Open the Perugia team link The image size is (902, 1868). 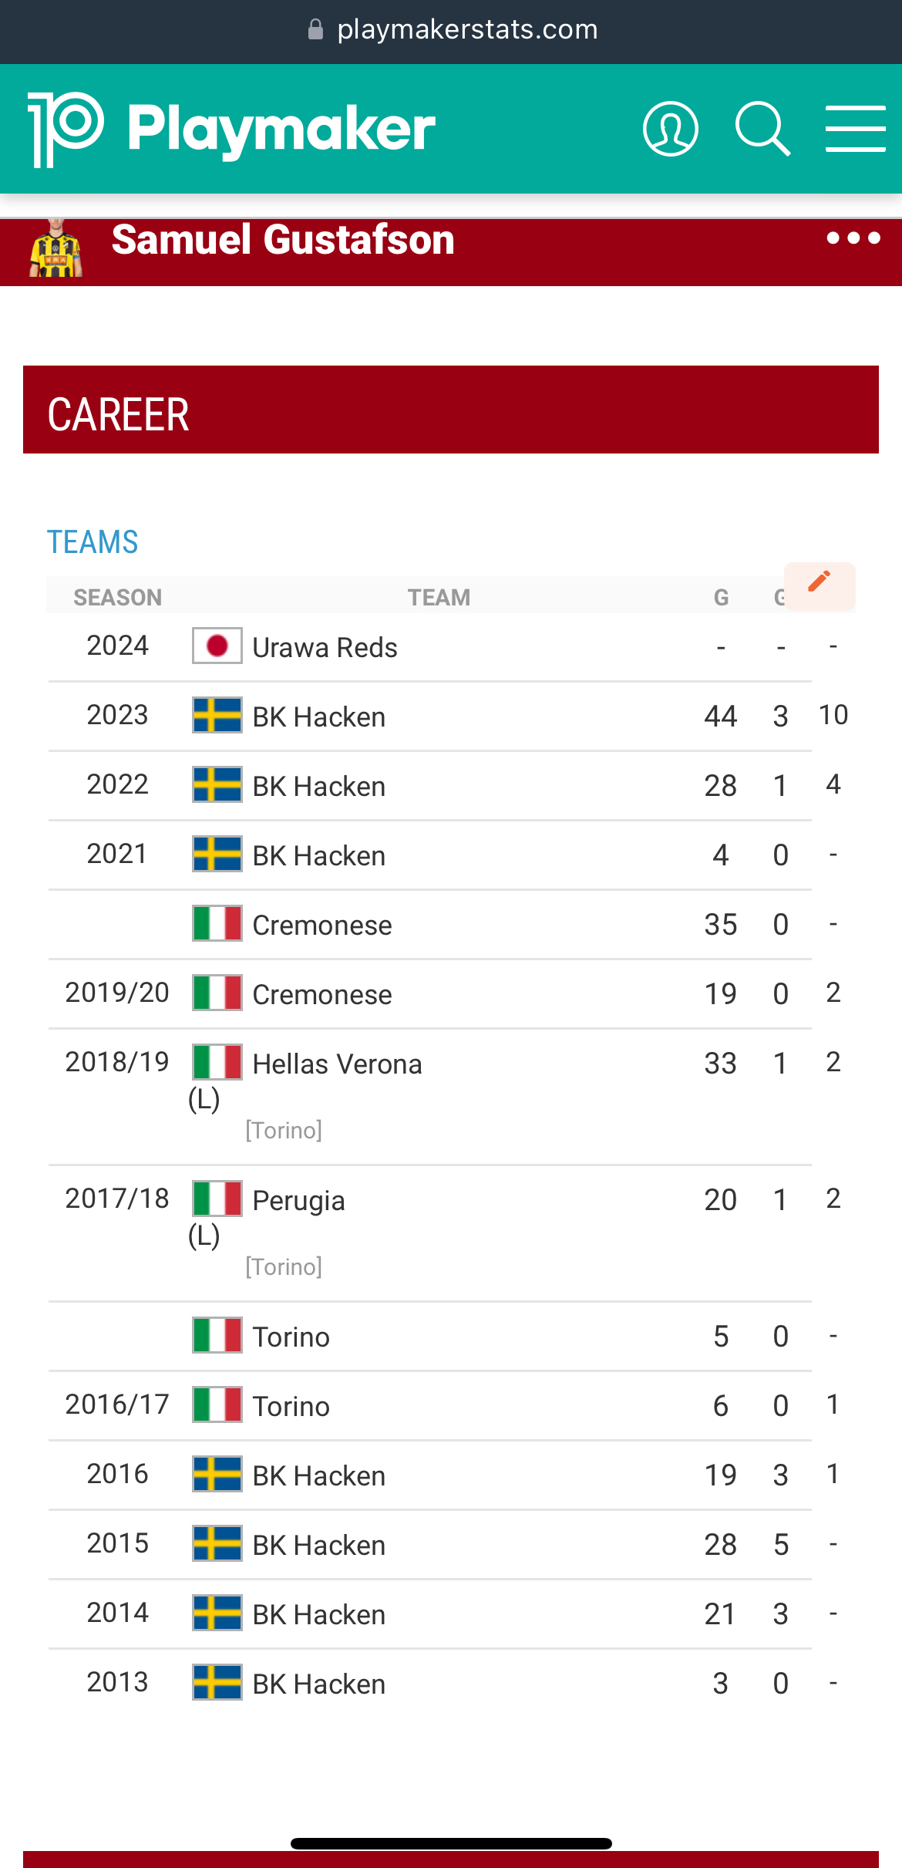coord(298,1201)
